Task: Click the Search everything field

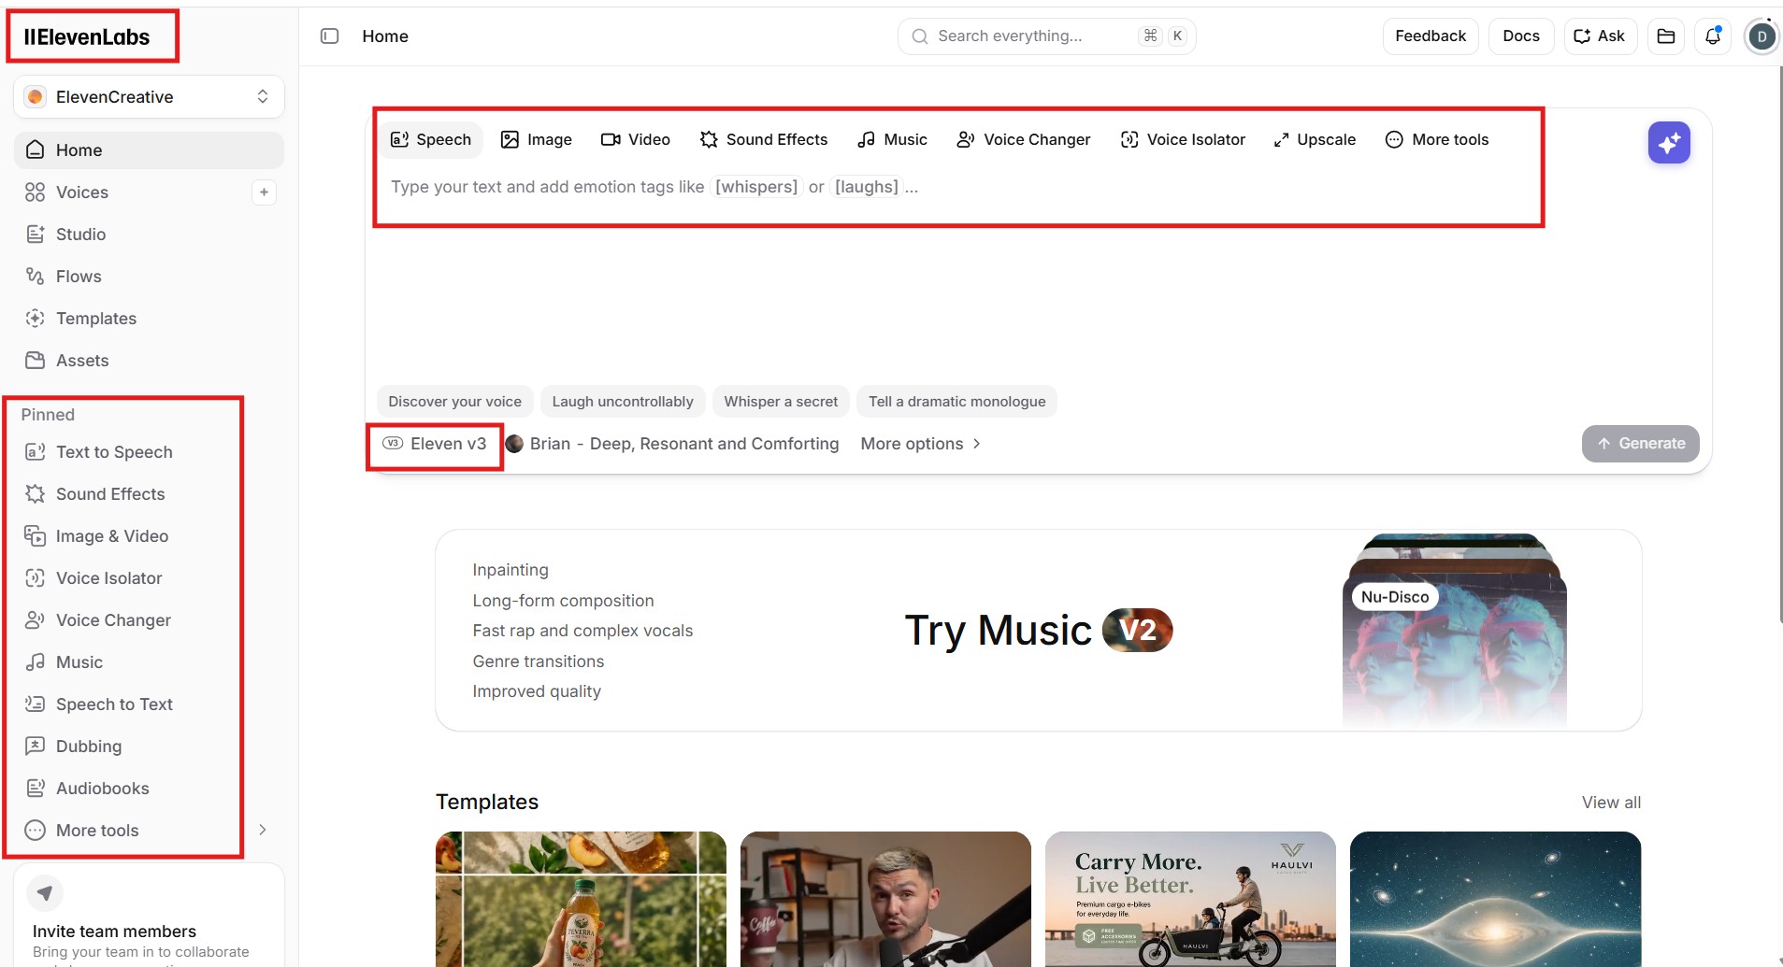Action: (x=1047, y=36)
